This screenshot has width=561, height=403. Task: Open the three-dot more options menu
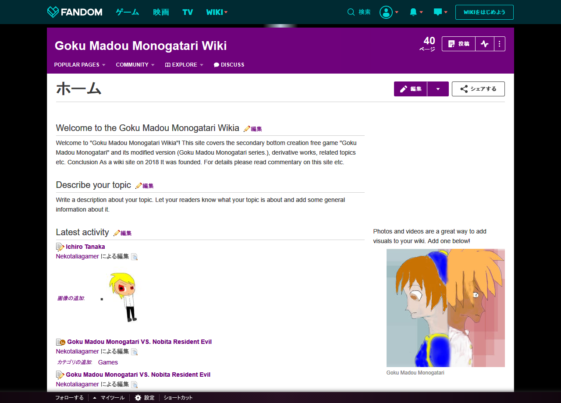tap(500, 44)
